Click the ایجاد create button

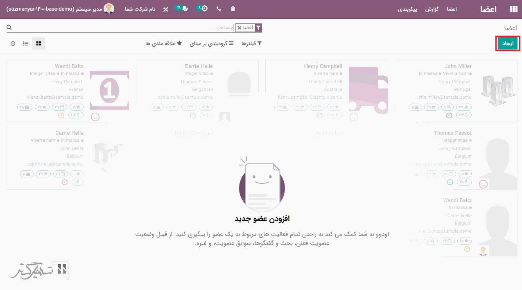point(508,43)
